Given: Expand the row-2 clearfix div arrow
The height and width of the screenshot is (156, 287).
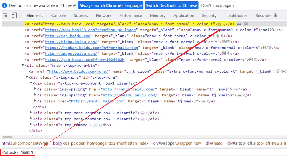Looking at the screenshot, I should [x=31, y=112].
